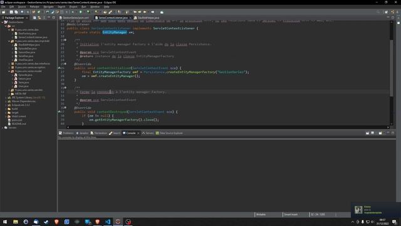This screenshot has height=226, width=401.
Task: Open the Source menu
Action: 22,7
